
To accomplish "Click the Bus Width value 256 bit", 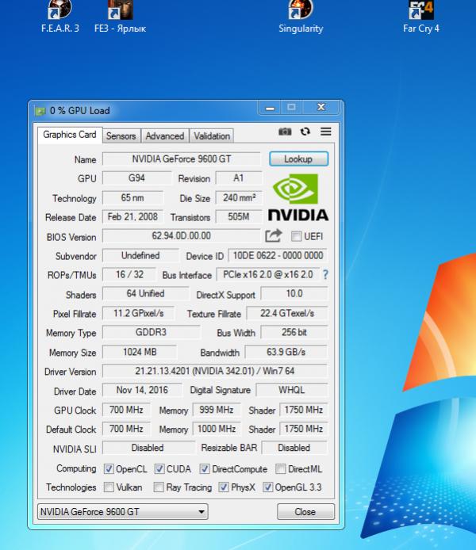I will point(294,332).
